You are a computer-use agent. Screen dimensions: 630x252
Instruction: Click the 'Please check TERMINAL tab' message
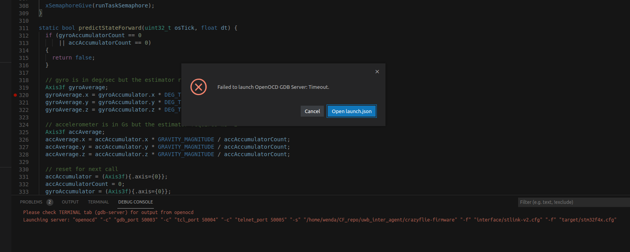pyautogui.click(x=108, y=212)
